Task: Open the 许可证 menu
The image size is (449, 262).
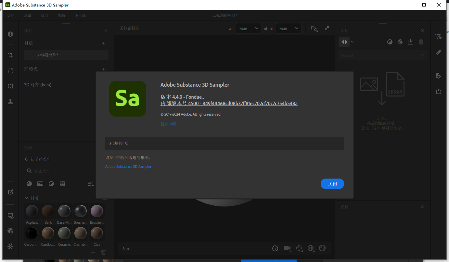Action: tap(80, 16)
